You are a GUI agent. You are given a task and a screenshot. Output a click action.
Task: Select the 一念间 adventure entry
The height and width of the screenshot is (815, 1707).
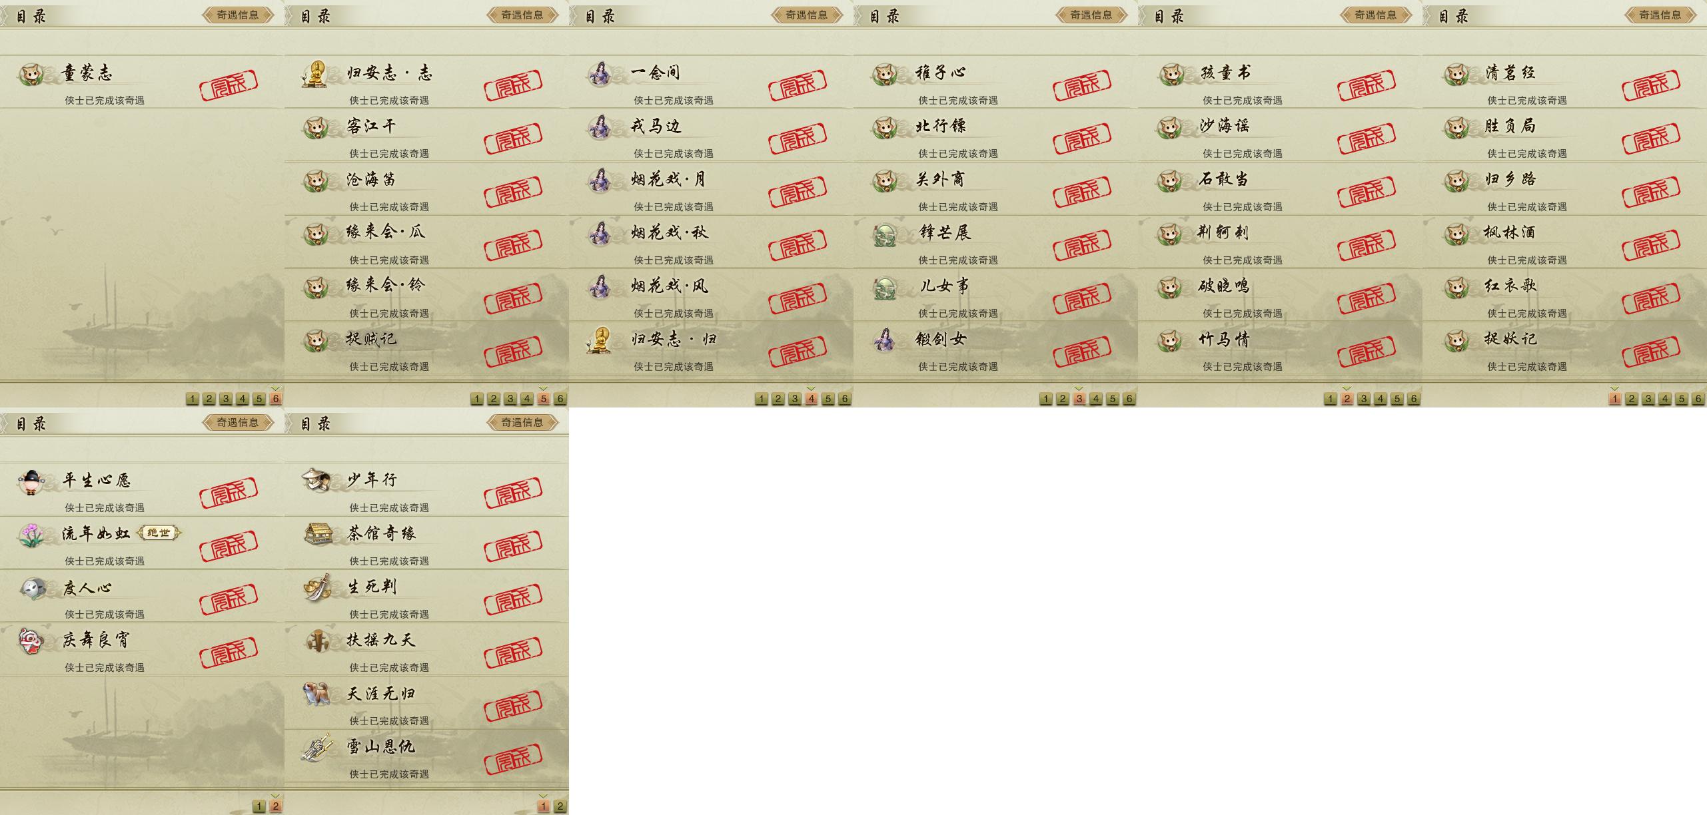[711, 82]
